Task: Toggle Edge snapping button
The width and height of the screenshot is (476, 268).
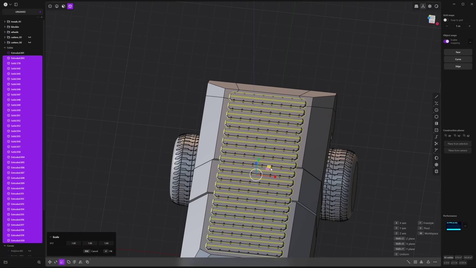Action: pyautogui.click(x=458, y=66)
